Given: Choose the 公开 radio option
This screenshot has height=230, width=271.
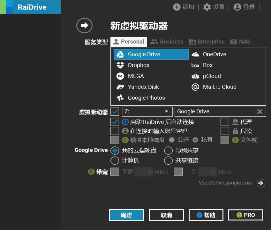Looking at the screenshot, I should pos(172,140).
